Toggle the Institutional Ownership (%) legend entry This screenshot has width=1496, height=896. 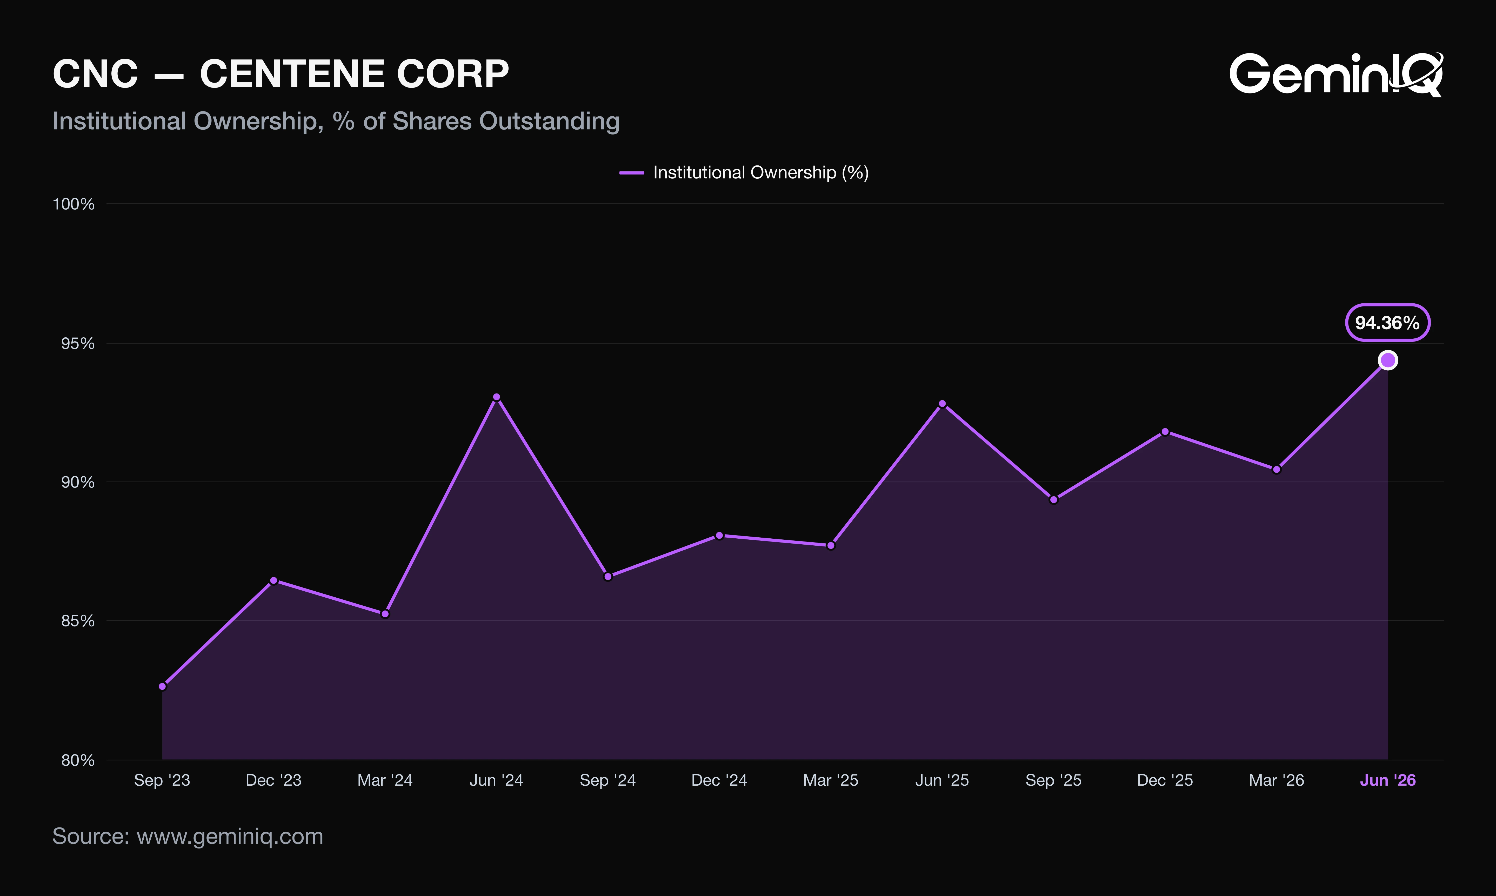tap(744, 173)
